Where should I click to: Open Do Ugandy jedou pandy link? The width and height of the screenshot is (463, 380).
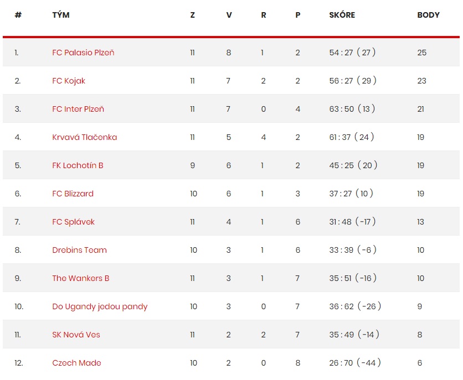(100, 306)
